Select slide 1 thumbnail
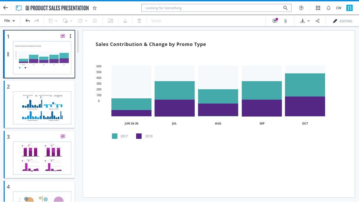The height and width of the screenshot is (202, 359). click(x=42, y=58)
